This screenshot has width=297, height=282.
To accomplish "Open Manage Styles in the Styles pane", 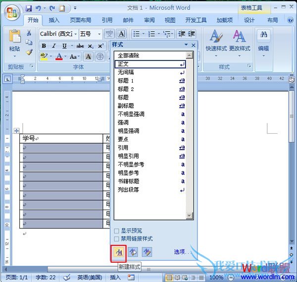I will pyautogui.click(x=147, y=252).
